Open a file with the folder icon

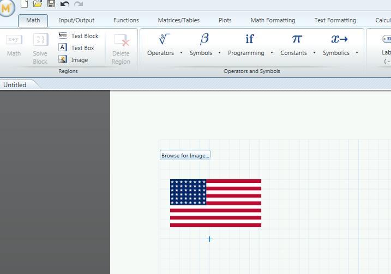coord(38,3)
